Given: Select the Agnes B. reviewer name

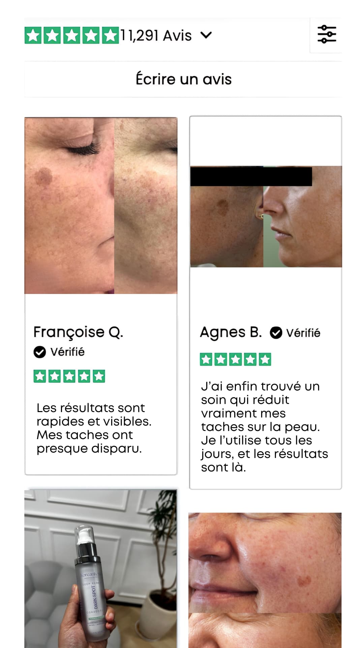Looking at the screenshot, I should click(x=231, y=332).
